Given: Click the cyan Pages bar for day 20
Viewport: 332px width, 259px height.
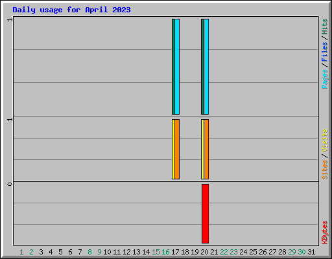Looking at the screenshot, I should [206, 67].
